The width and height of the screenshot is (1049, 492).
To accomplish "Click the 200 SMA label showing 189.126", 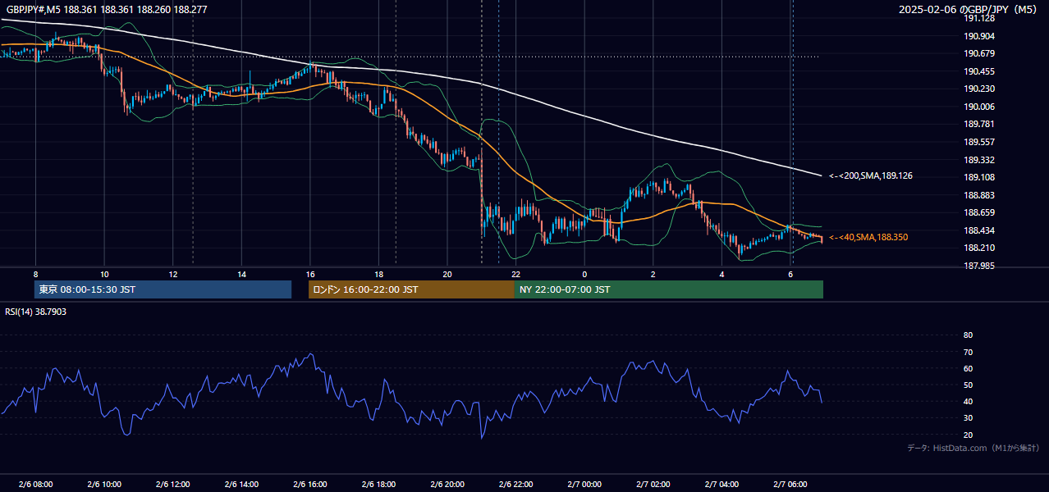I will [871, 175].
